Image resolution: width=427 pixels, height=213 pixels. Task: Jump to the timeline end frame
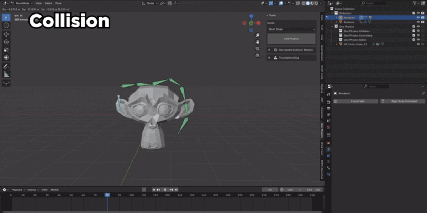176,190
